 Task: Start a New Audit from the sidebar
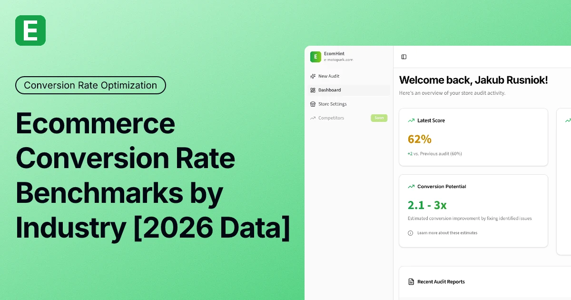[329, 76]
